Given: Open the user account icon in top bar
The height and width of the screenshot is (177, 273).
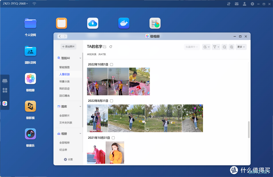Looking at the screenshot, I should click(244, 4).
